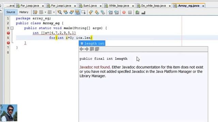Viewport: 218px width, 122px height.
Task: Select the Array_eg.java tab
Action: 188,6
